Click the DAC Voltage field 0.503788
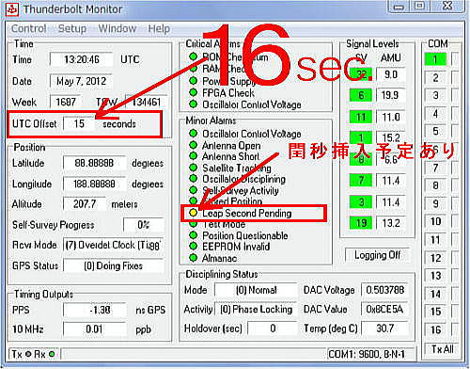Viewport: 470px width, 369px height. (384, 290)
